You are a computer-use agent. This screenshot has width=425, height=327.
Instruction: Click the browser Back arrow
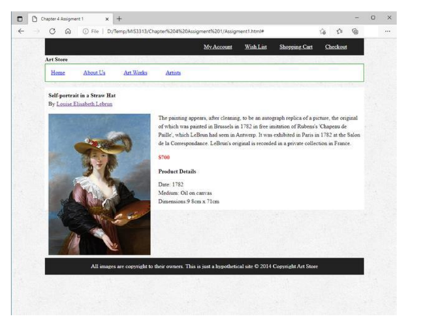coord(21,31)
